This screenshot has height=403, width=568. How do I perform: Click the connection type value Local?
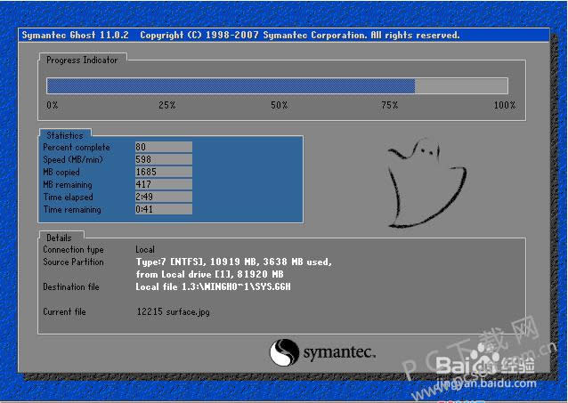[145, 249]
